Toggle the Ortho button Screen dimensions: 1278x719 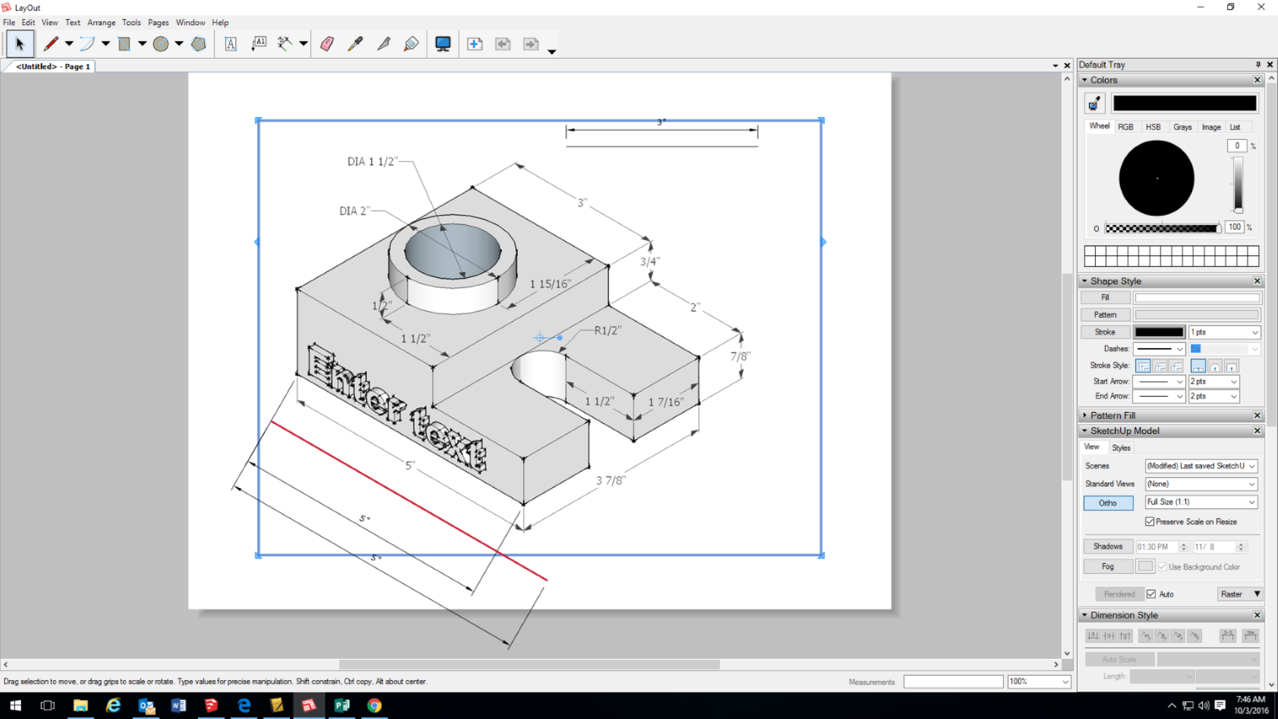click(1108, 503)
